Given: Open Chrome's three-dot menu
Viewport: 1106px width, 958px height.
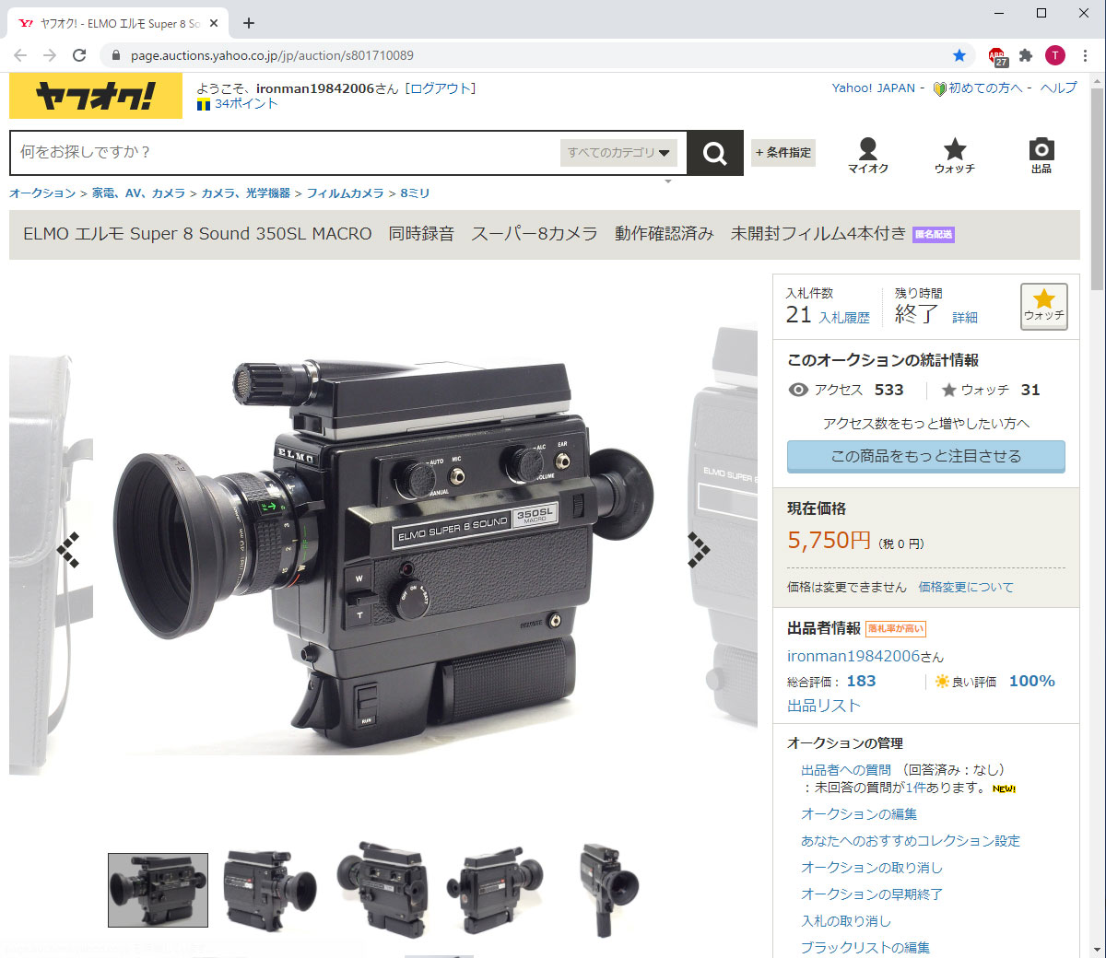Looking at the screenshot, I should [1085, 55].
